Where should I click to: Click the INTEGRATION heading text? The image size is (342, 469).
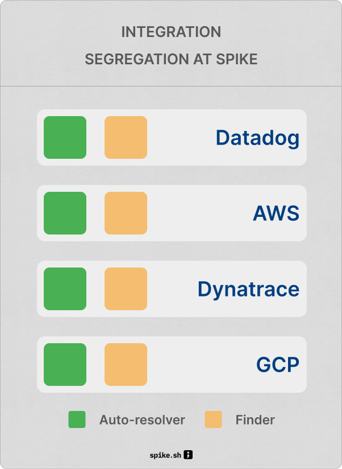click(x=171, y=32)
